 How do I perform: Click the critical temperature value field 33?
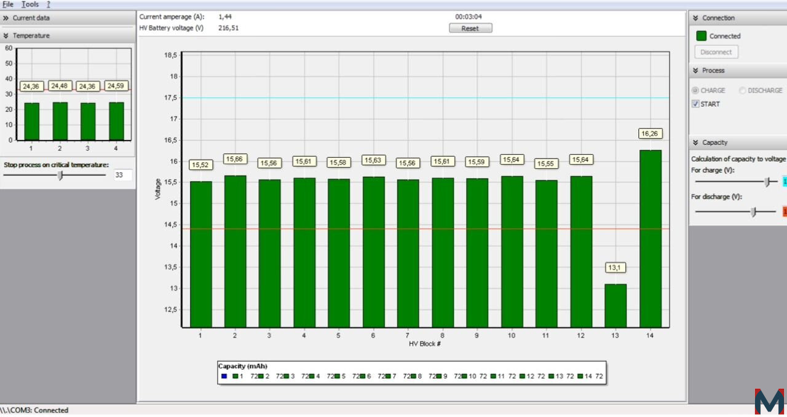tap(123, 175)
